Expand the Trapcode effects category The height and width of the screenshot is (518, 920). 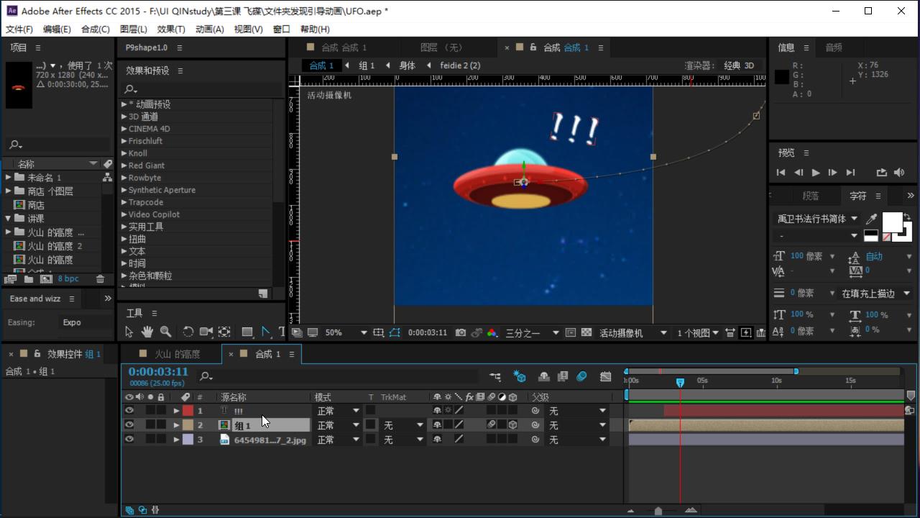click(124, 202)
